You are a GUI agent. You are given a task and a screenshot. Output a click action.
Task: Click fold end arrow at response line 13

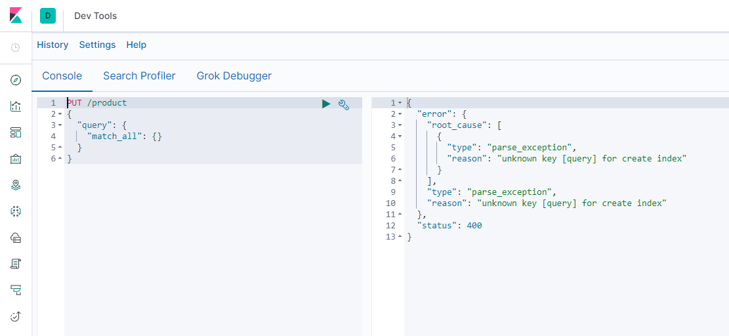click(400, 237)
